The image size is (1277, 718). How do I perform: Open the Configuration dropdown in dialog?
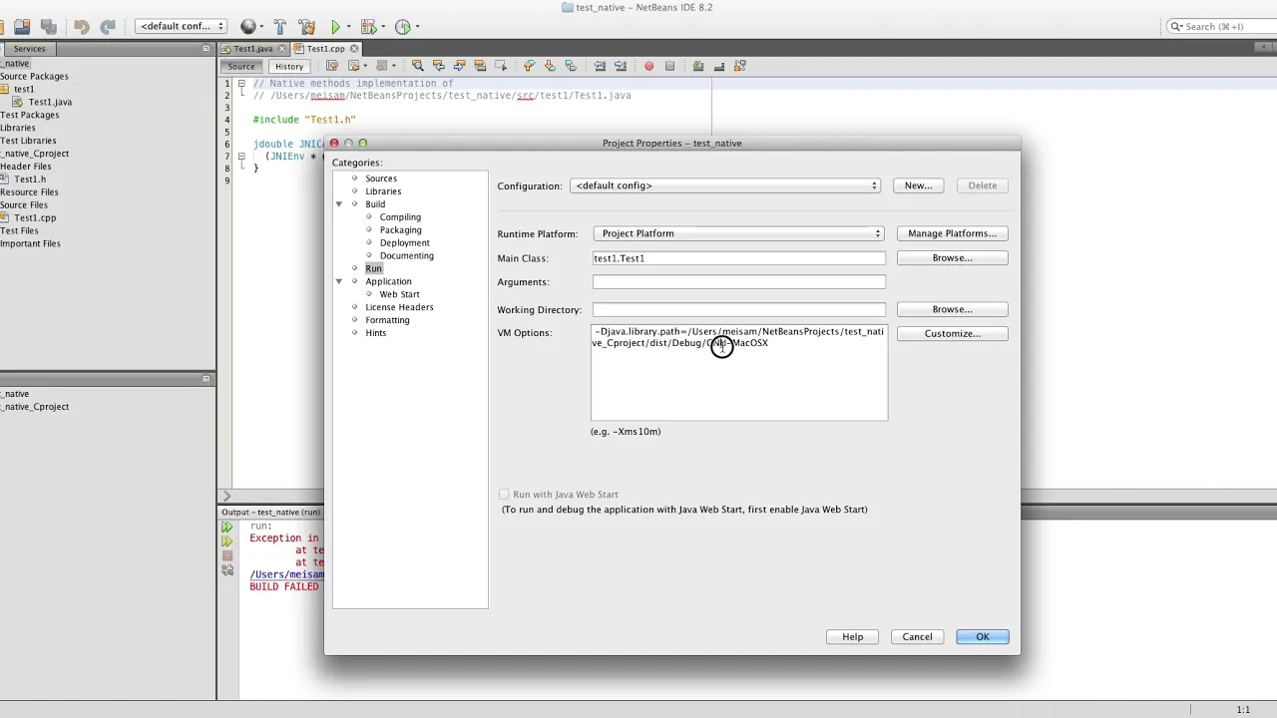coord(725,185)
